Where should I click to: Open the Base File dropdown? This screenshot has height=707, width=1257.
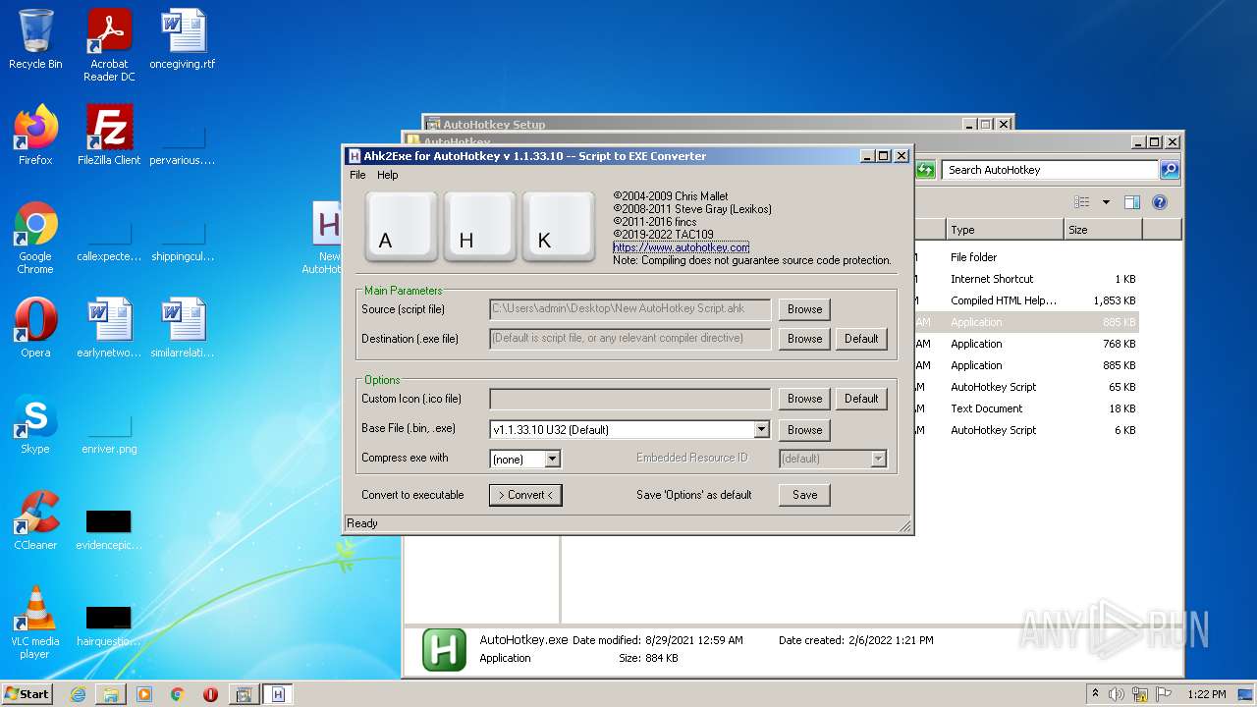[761, 429]
